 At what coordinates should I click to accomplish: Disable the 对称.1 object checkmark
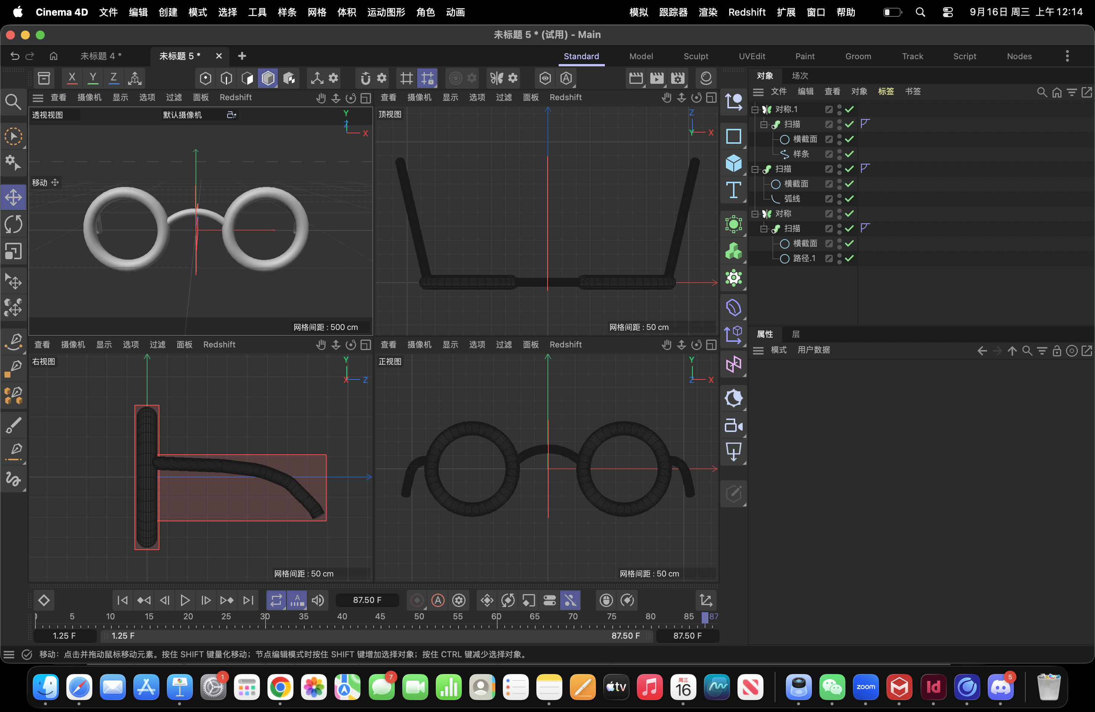849,109
